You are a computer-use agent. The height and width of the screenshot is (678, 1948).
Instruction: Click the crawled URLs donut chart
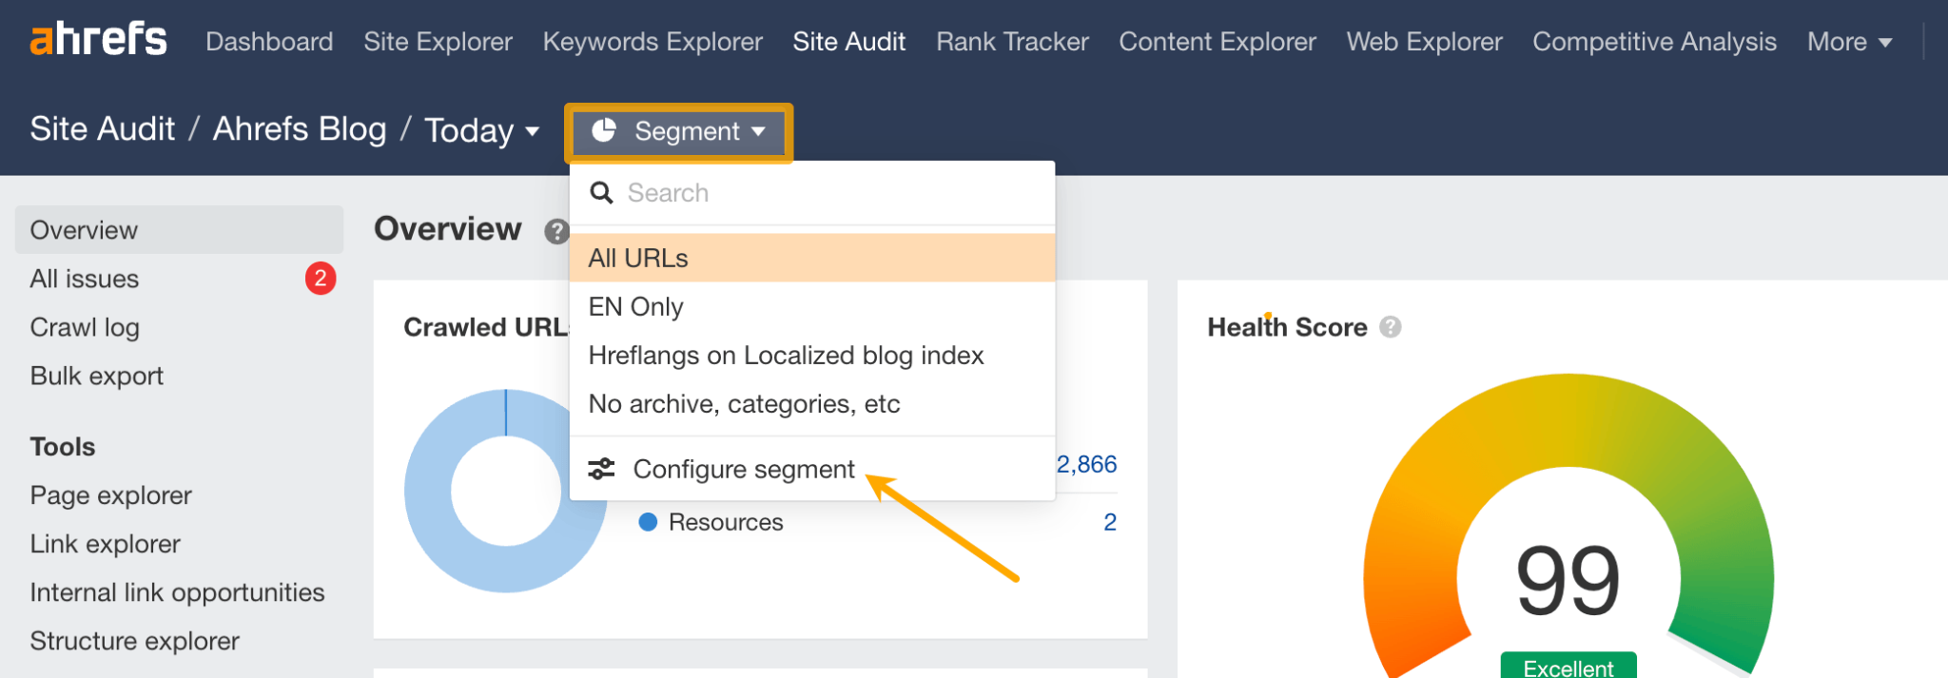[x=506, y=491]
